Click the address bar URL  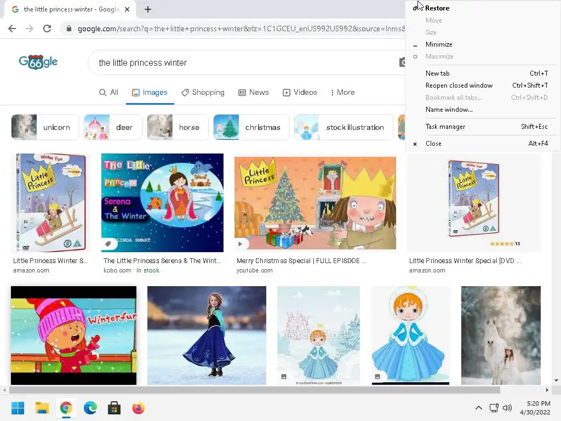coord(241,29)
